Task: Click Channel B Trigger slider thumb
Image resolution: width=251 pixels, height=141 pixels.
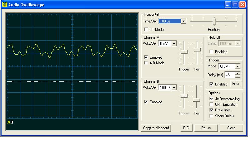Action: coord(184,96)
